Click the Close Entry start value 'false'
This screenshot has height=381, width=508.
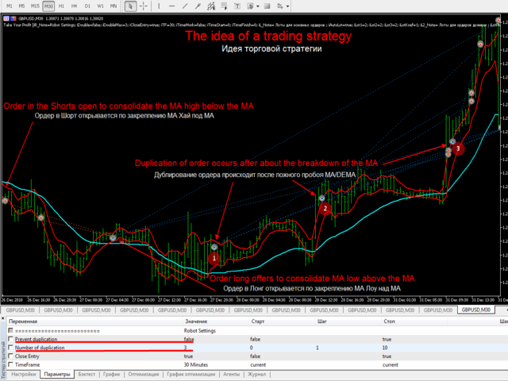256,356
